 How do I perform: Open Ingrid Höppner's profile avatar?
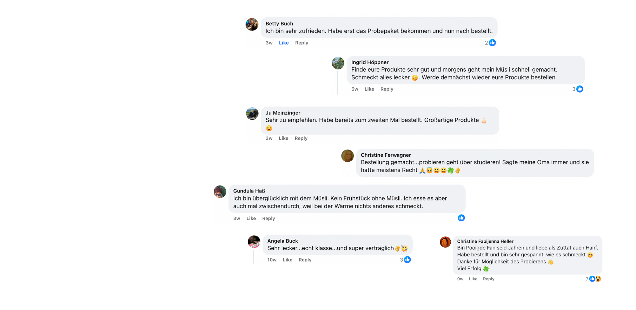338,63
